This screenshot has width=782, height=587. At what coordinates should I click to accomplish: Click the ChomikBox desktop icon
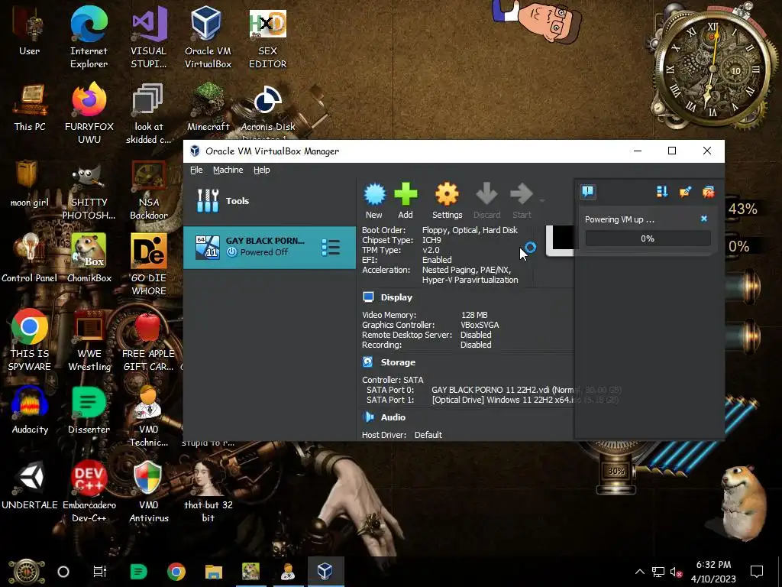[89, 258]
